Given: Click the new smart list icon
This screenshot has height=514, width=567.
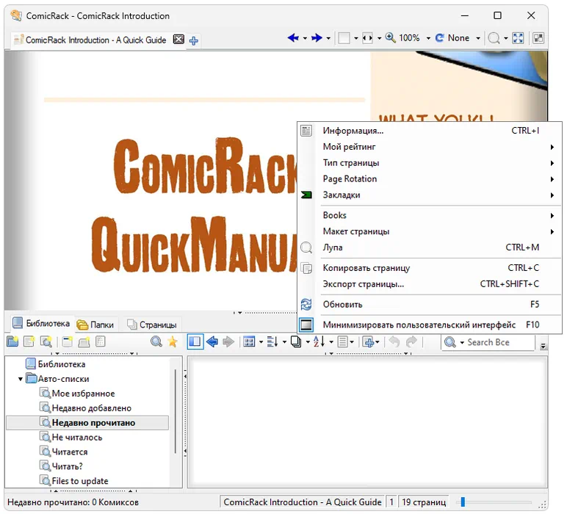Looking at the screenshot, I should click(46, 341).
